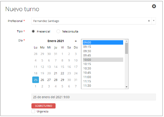Select January 27 in the calendar

pyautogui.click(x=49, y=80)
